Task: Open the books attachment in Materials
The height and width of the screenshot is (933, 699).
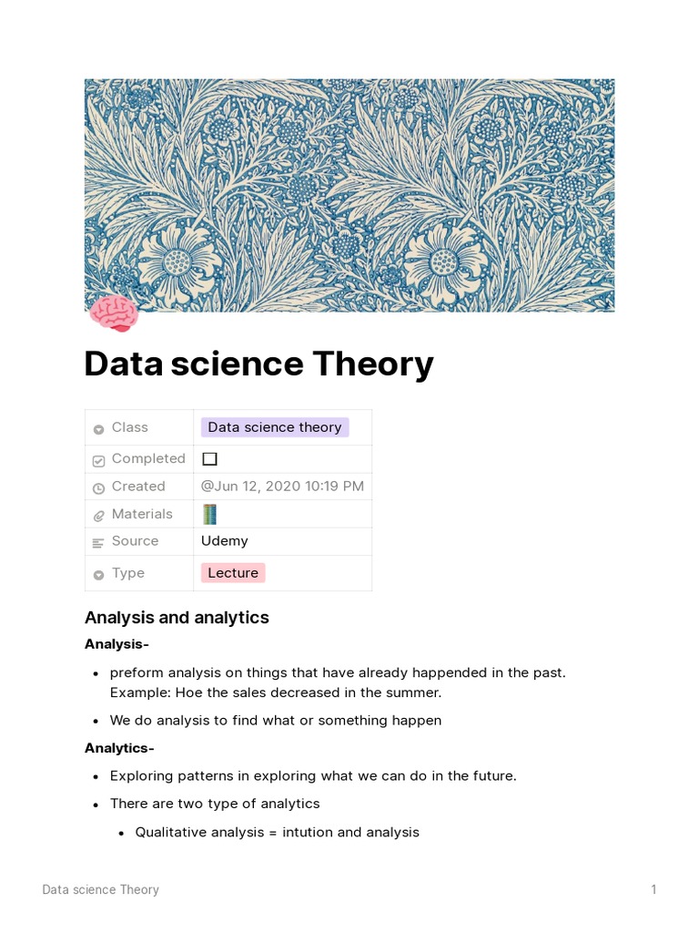Action: pyautogui.click(x=209, y=514)
